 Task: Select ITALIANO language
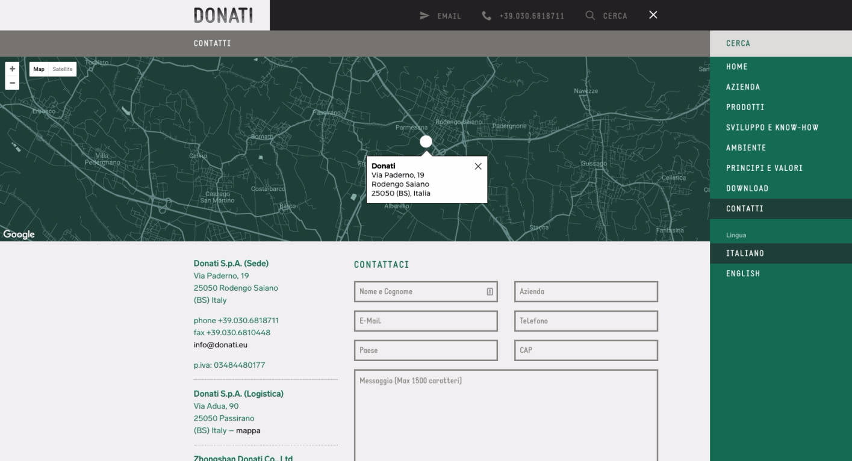coord(781,253)
